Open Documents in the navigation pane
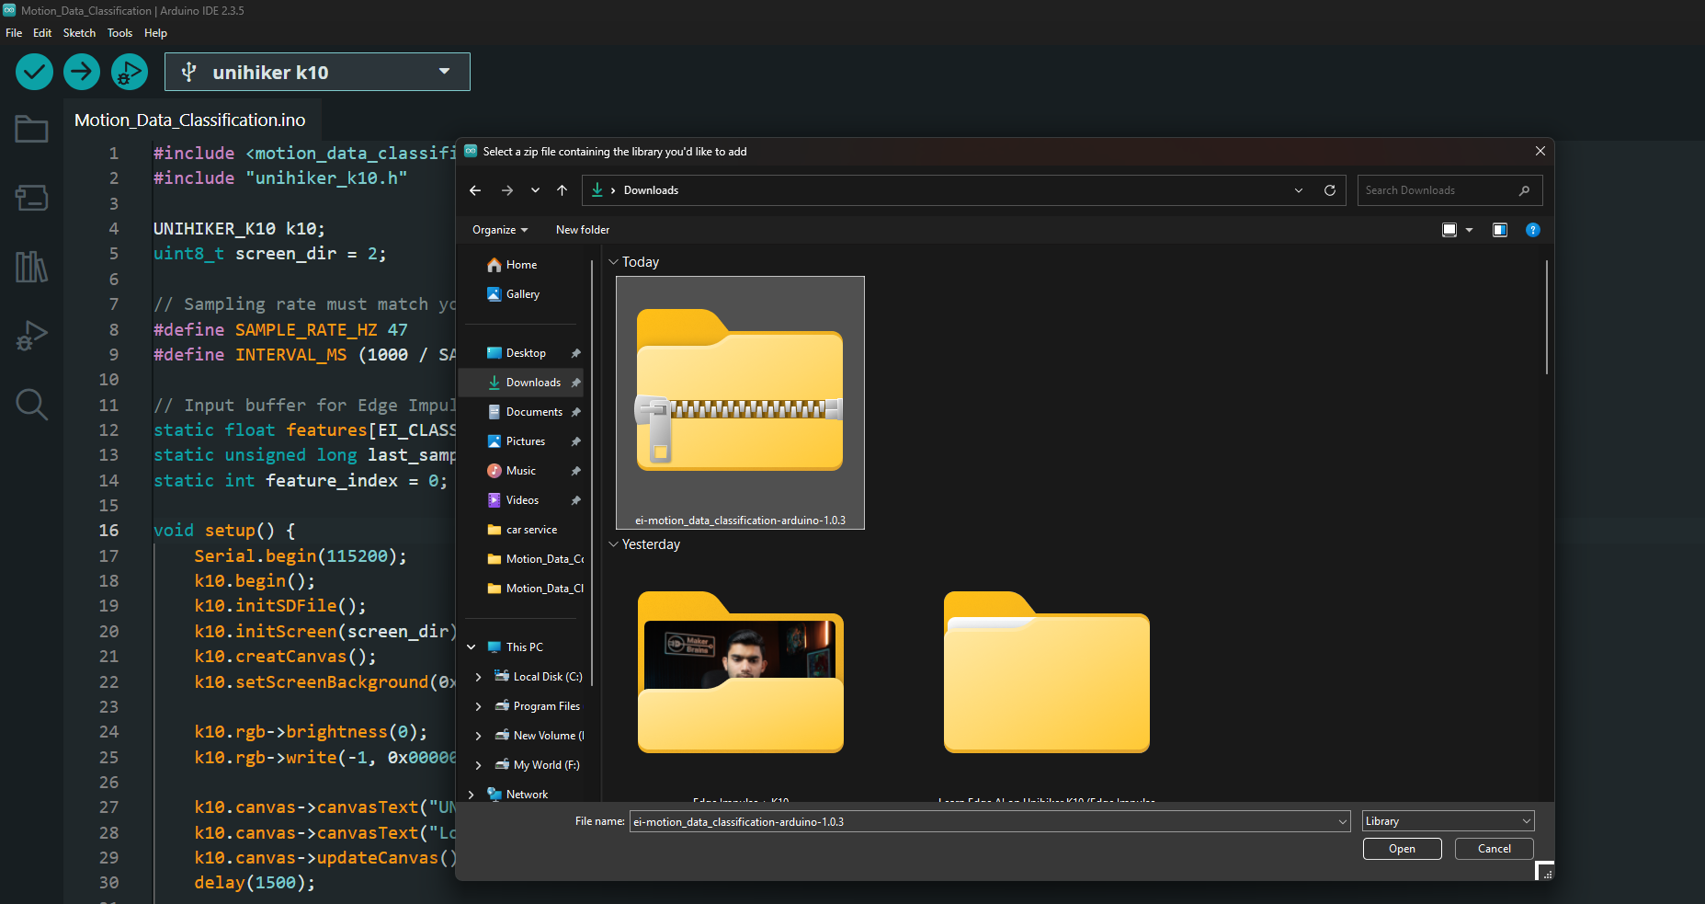The height and width of the screenshot is (904, 1705). point(533,412)
